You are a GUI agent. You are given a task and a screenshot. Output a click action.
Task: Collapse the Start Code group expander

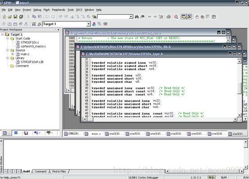point(8,38)
